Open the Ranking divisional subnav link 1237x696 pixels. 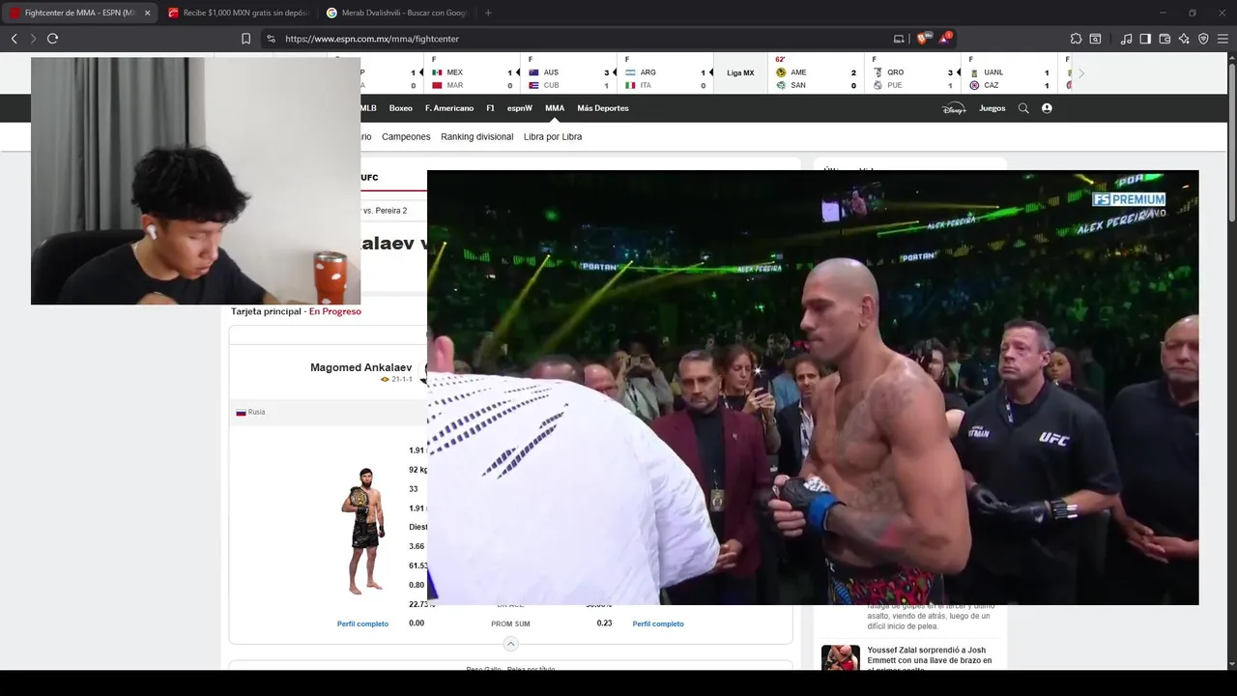click(x=476, y=136)
